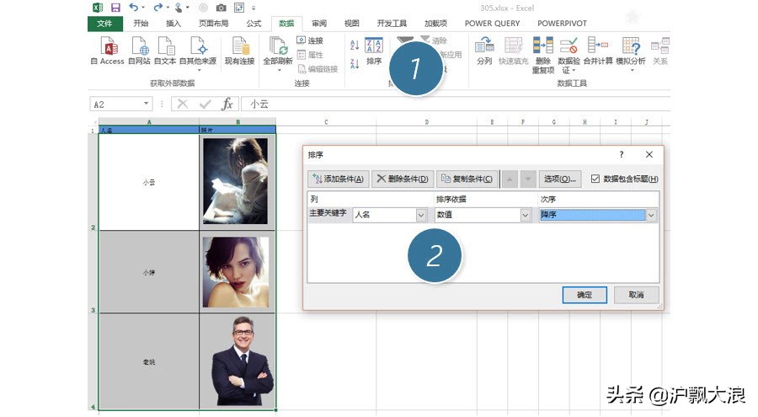Image resolution: width=758 pixels, height=417 pixels.
Task: Click 编辑链接 edit links
Action: pos(318,69)
